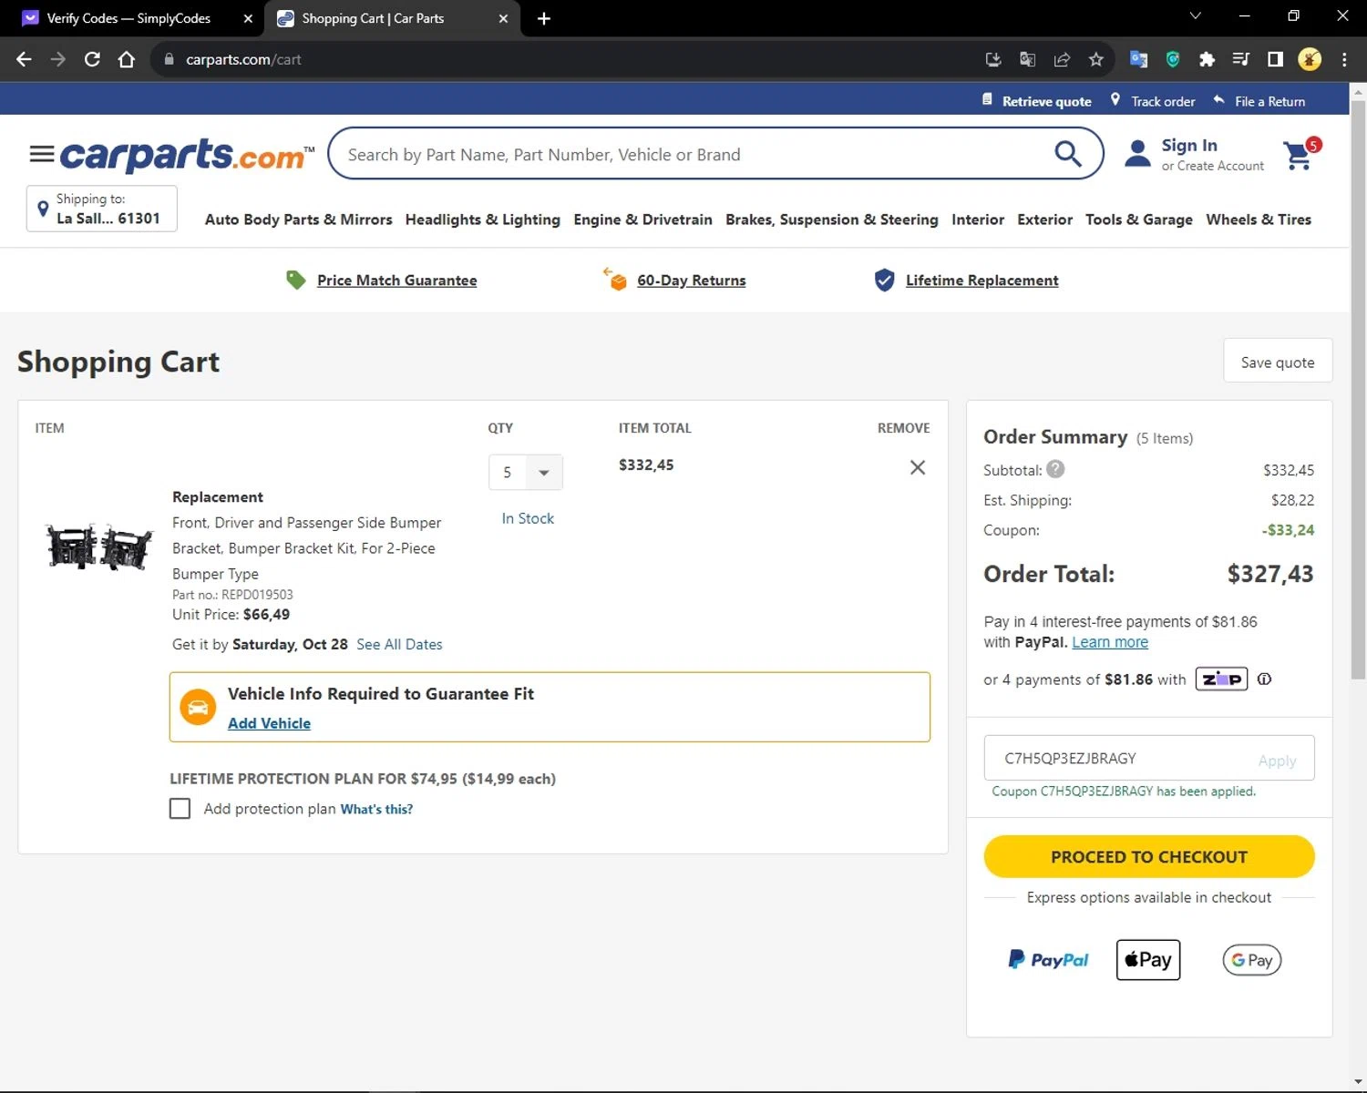
Task: Click the Google Translate extension icon
Action: pyautogui.click(x=1138, y=59)
